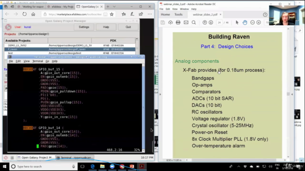Go to Acrobat Home tab
The height and width of the screenshot is (171, 305).
tap(165, 14)
